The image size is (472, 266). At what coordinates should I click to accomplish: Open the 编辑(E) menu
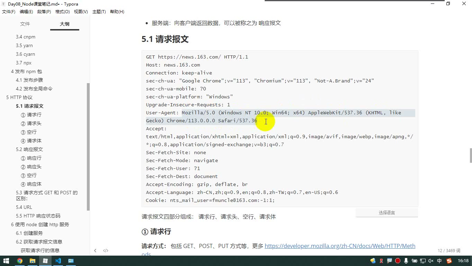(26, 12)
